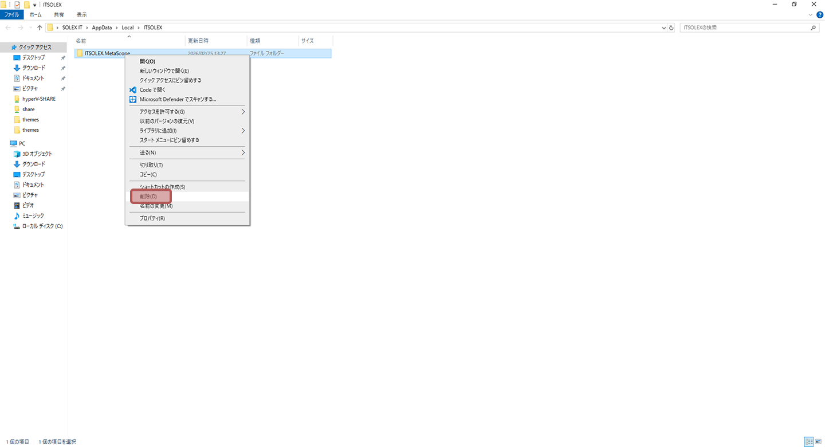Image resolution: width=825 pixels, height=447 pixels.
Task: Open the 表示 ribbon tab
Action: coord(82,14)
